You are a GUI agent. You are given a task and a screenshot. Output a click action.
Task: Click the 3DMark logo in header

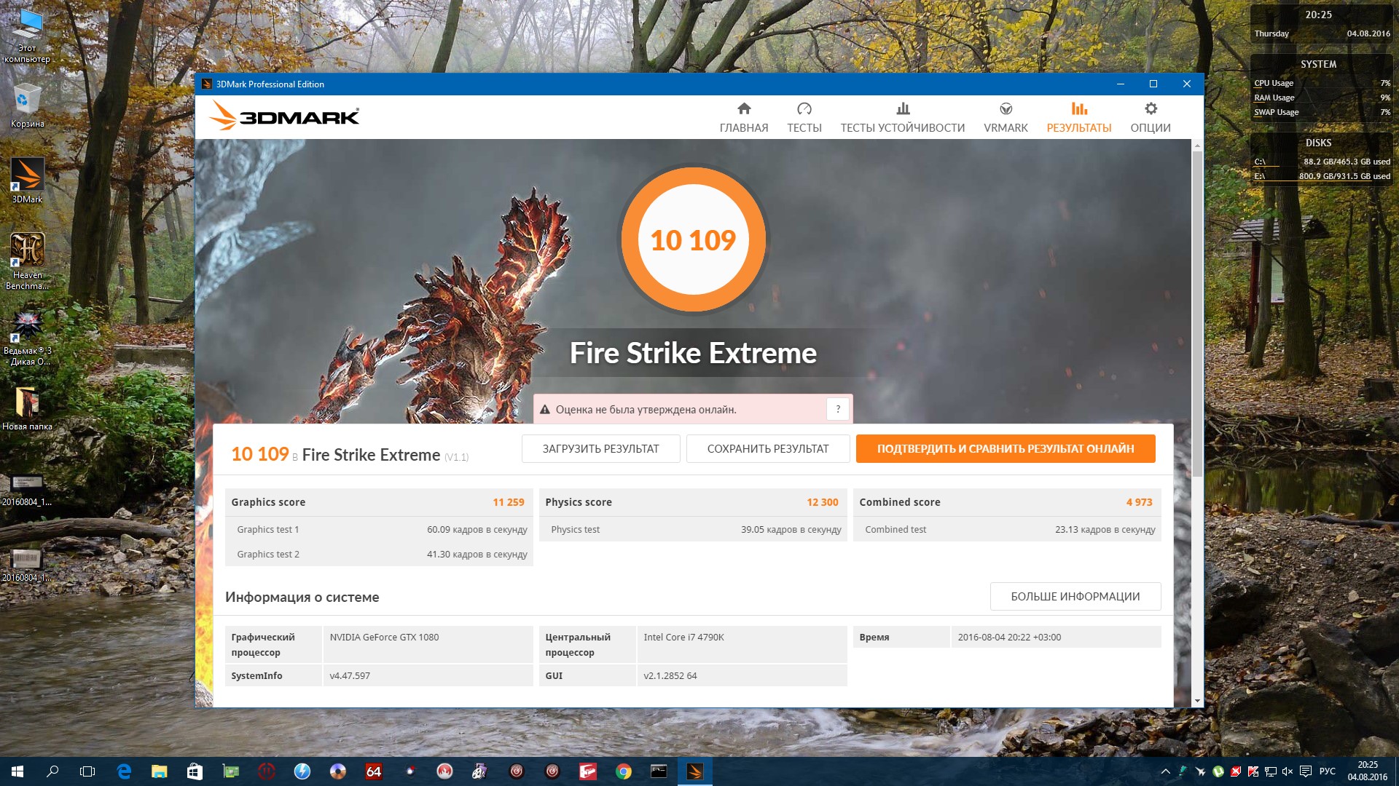click(284, 116)
